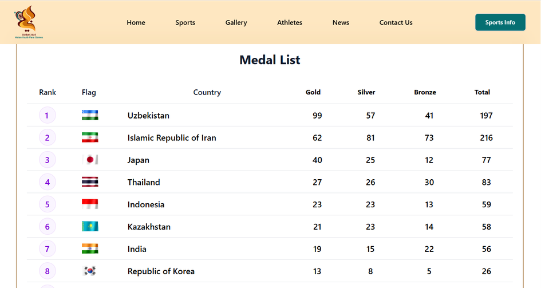Click the Uzbekistan country name
The height and width of the screenshot is (288, 541).
click(x=148, y=116)
